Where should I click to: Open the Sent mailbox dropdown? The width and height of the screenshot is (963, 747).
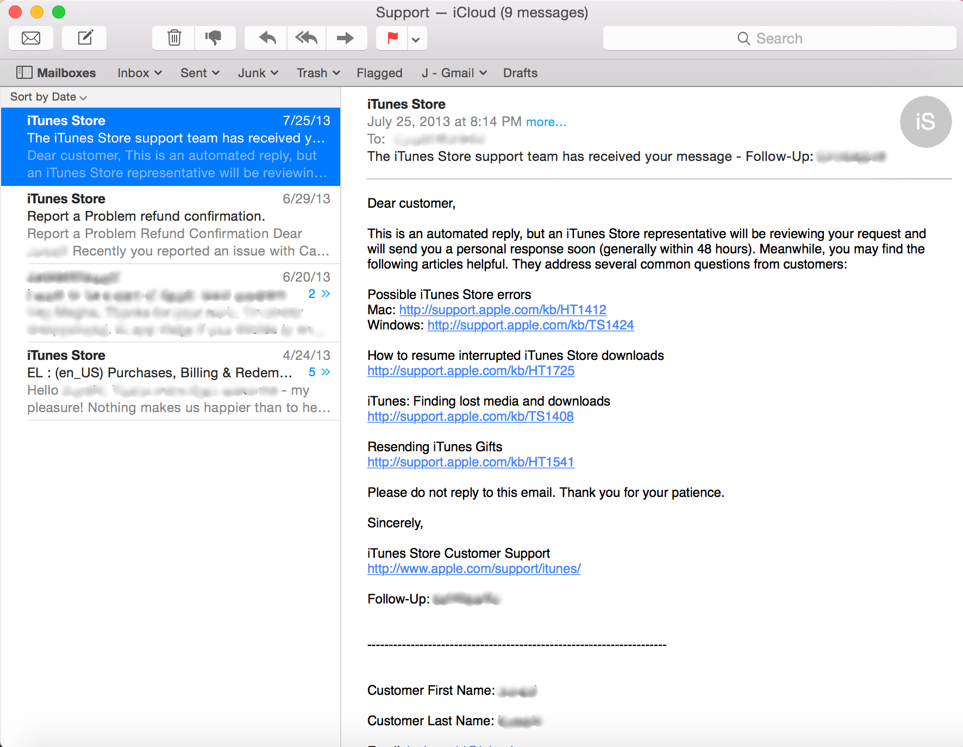tap(200, 73)
